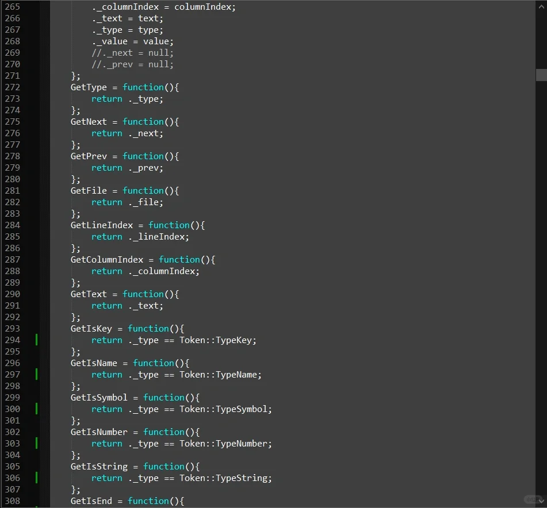This screenshot has height=508, width=547.
Task: Click 'return ._file;' statement
Action: coord(127,202)
